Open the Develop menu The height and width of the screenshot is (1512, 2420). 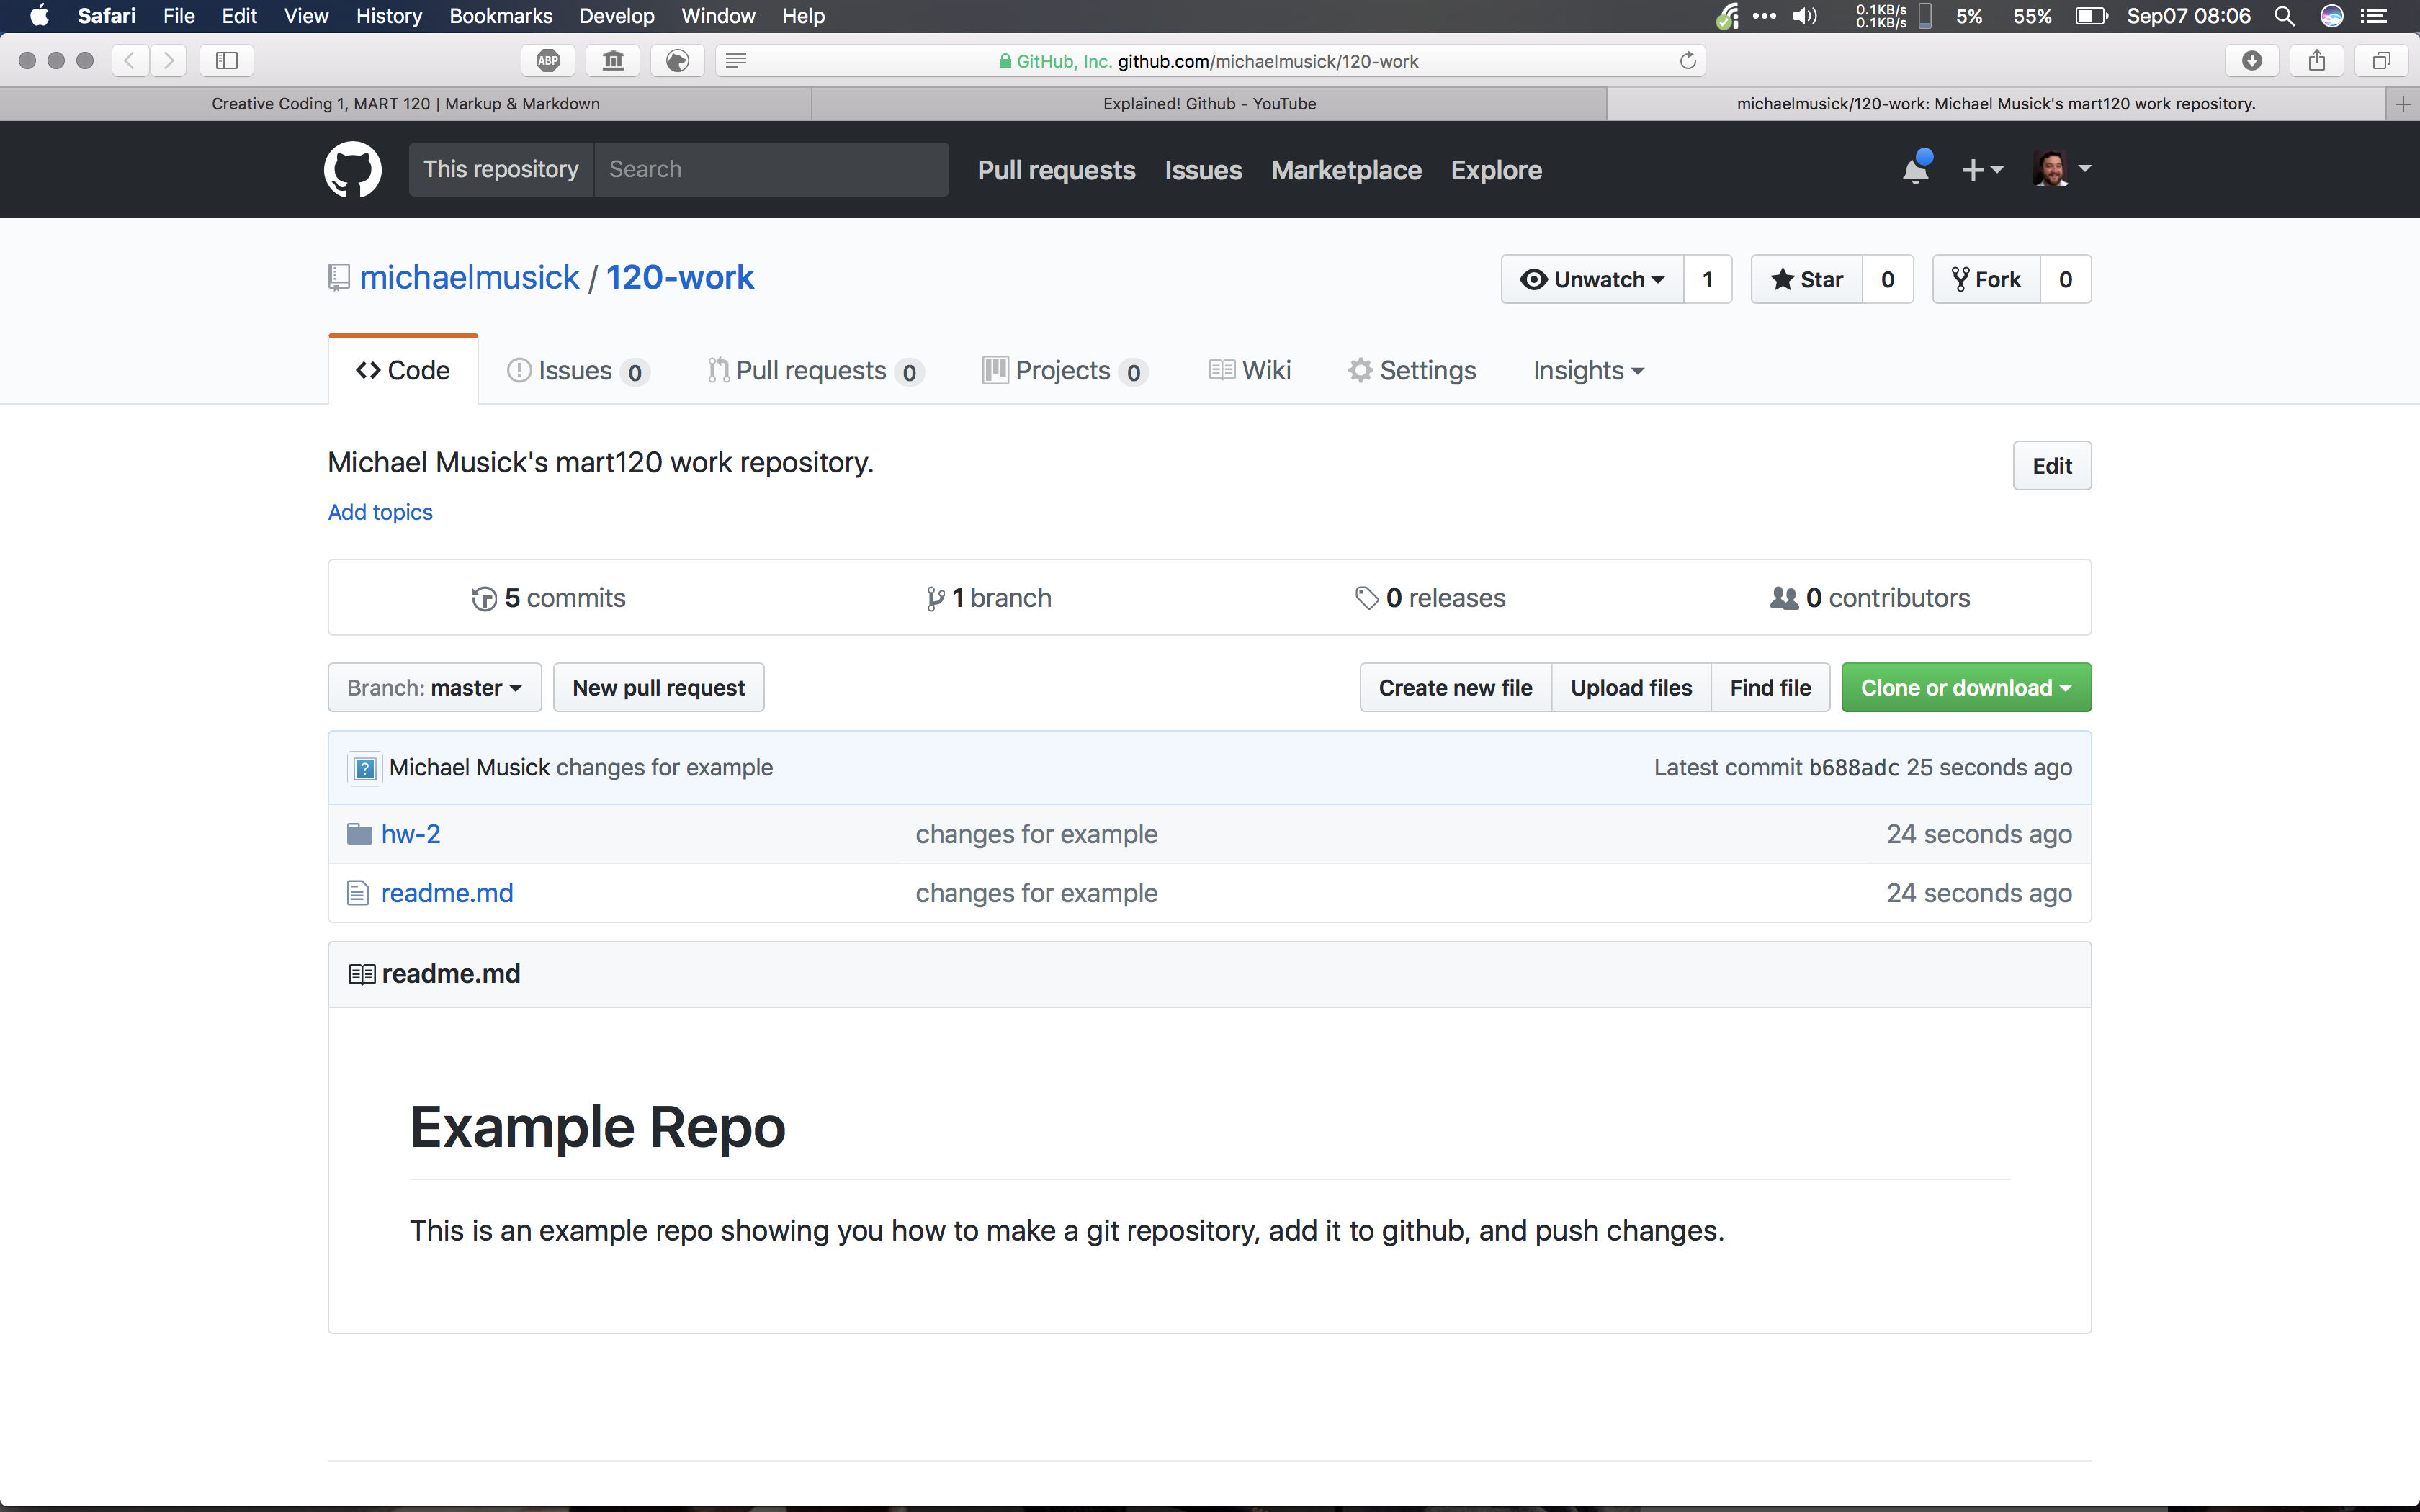click(616, 16)
